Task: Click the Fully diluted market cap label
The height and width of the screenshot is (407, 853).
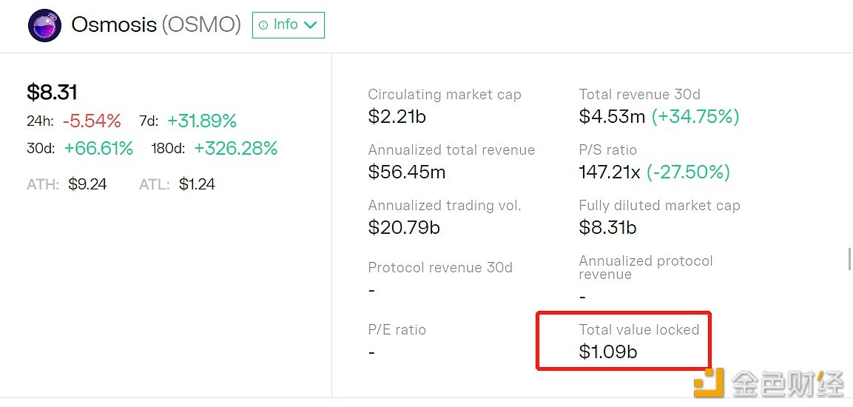Action: click(x=659, y=206)
